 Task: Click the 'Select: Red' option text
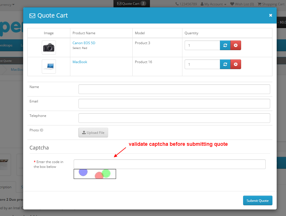pos(80,48)
